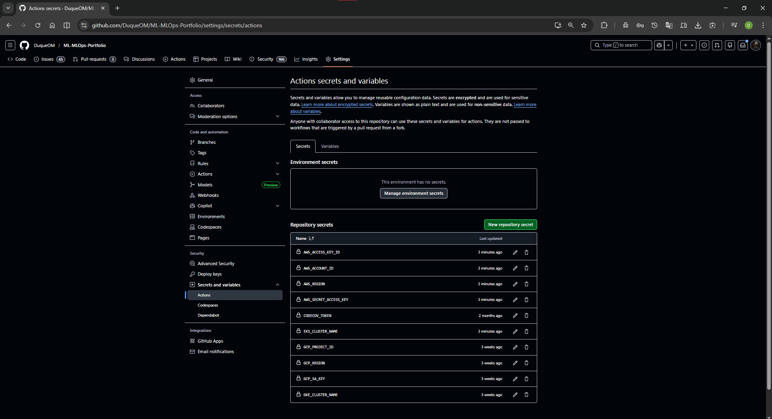Open the Pull requests tab

pyautogui.click(x=94, y=59)
